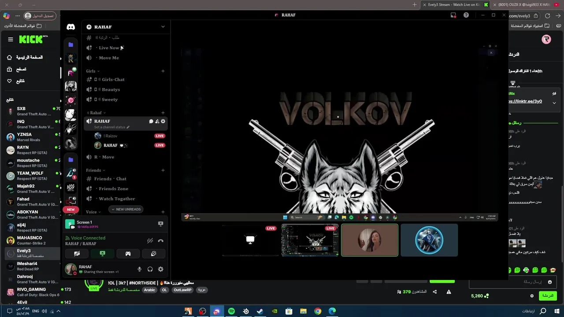Viewport: 564px width, 317px height.
Task: Select the webcam participant tile
Action: (x=370, y=240)
